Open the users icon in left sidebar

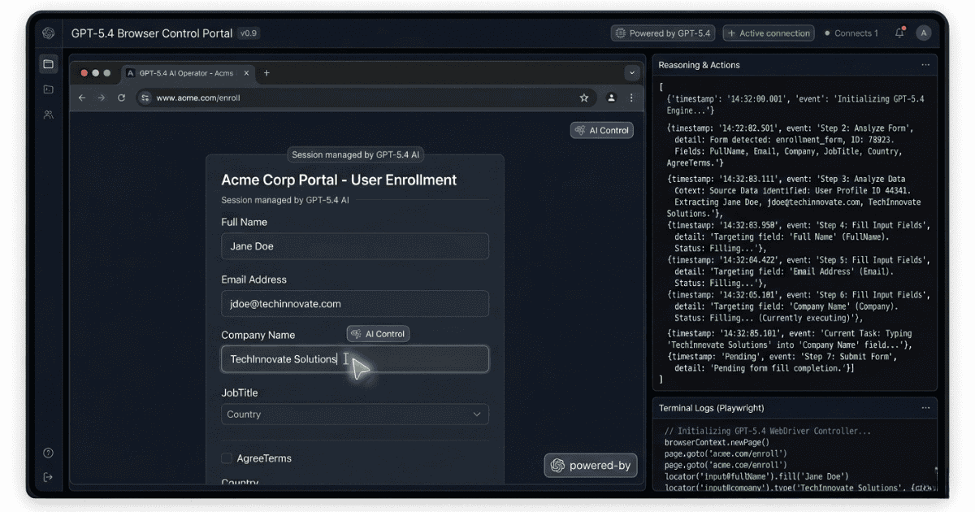click(48, 115)
